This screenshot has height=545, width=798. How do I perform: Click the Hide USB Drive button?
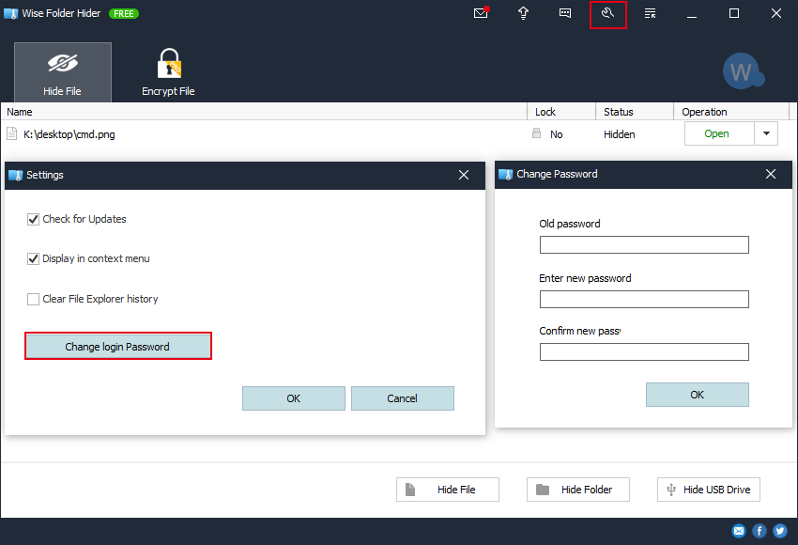click(709, 490)
